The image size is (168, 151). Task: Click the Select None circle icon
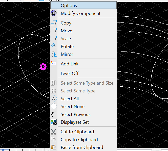click(x=54, y=106)
